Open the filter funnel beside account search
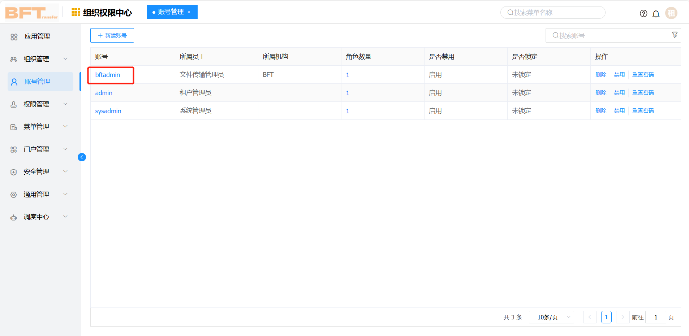689x336 pixels. point(675,35)
